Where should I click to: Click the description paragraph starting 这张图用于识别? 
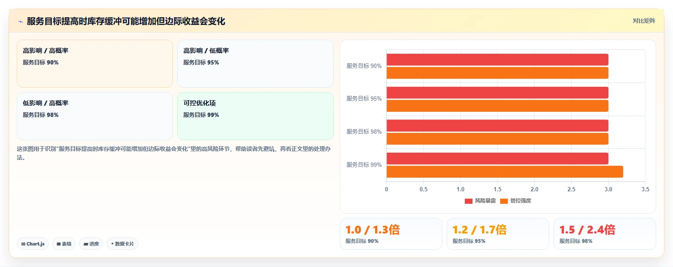[174, 153]
